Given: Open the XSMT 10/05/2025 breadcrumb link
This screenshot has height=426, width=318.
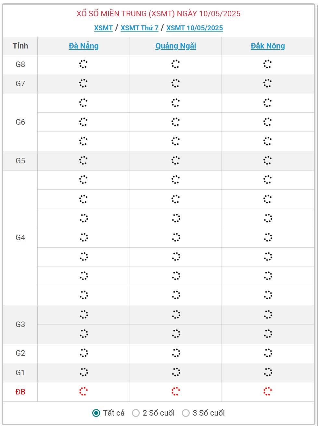Looking at the screenshot, I should click(195, 28).
